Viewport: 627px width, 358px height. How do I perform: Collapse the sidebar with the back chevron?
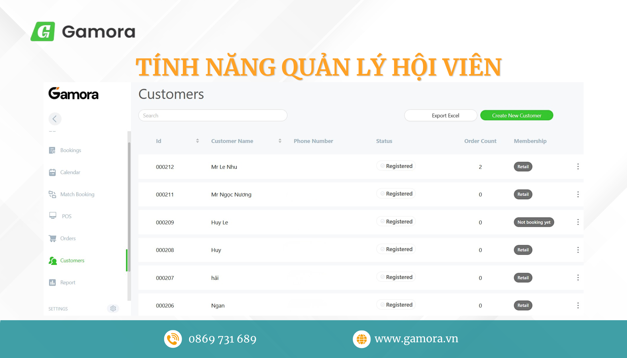pyautogui.click(x=55, y=119)
